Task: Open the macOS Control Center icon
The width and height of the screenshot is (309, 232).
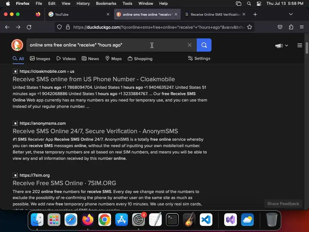Action: click(259, 4)
